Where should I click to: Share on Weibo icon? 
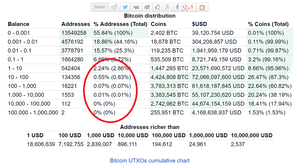click(x=147, y=7)
